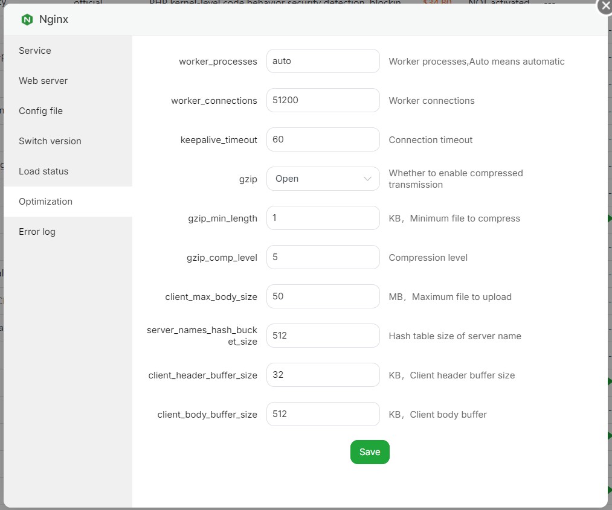Click the client_max_body_size input field

click(323, 296)
